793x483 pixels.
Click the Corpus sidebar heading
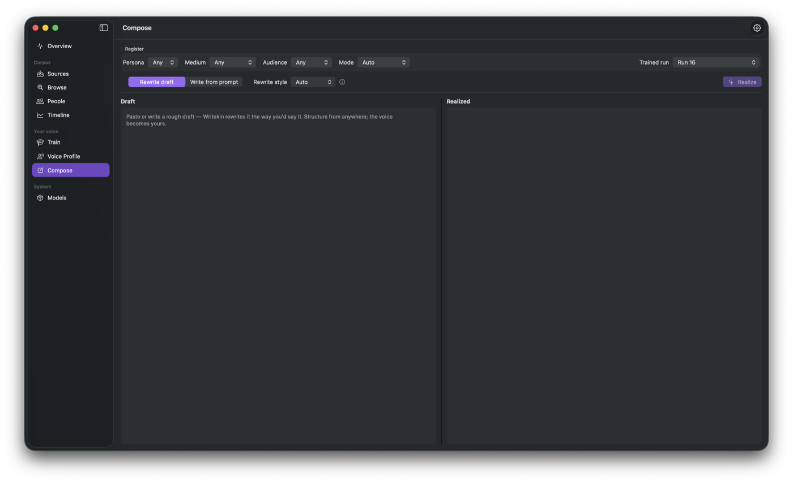pos(42,62)
